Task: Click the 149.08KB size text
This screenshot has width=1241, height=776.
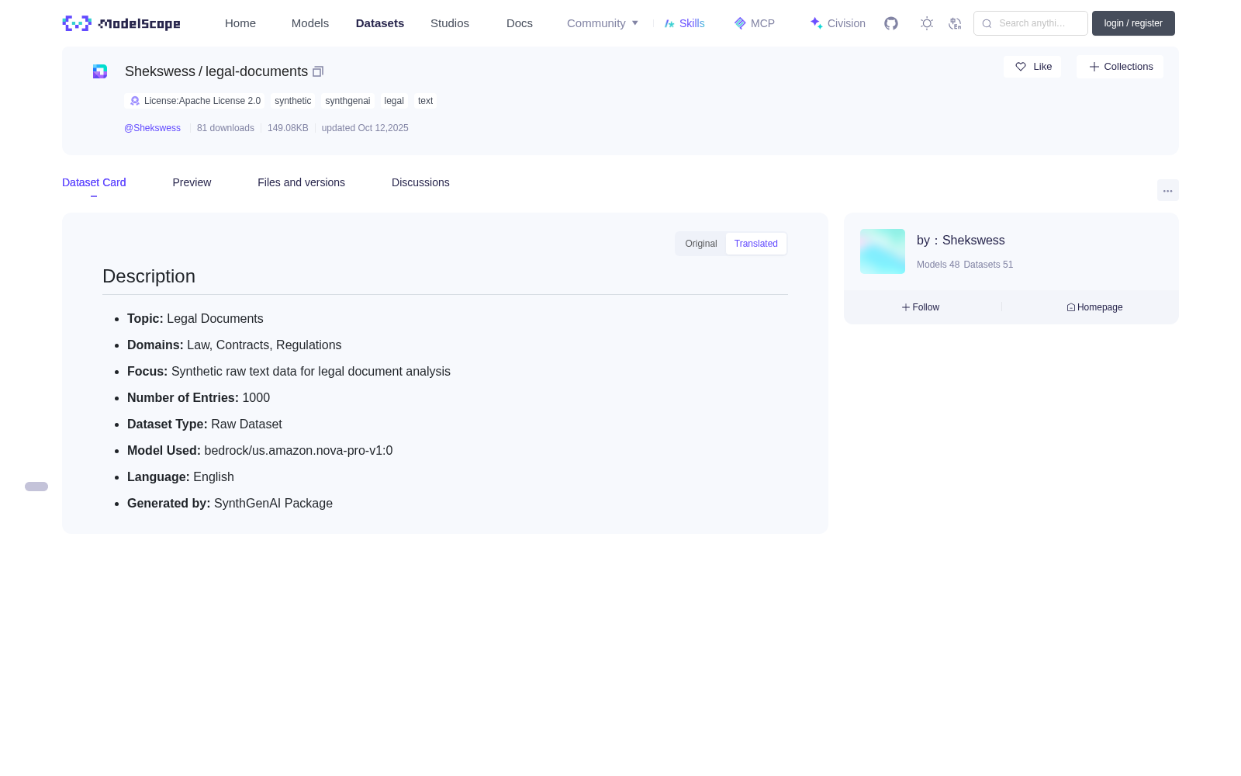Action: coord(288,128)
